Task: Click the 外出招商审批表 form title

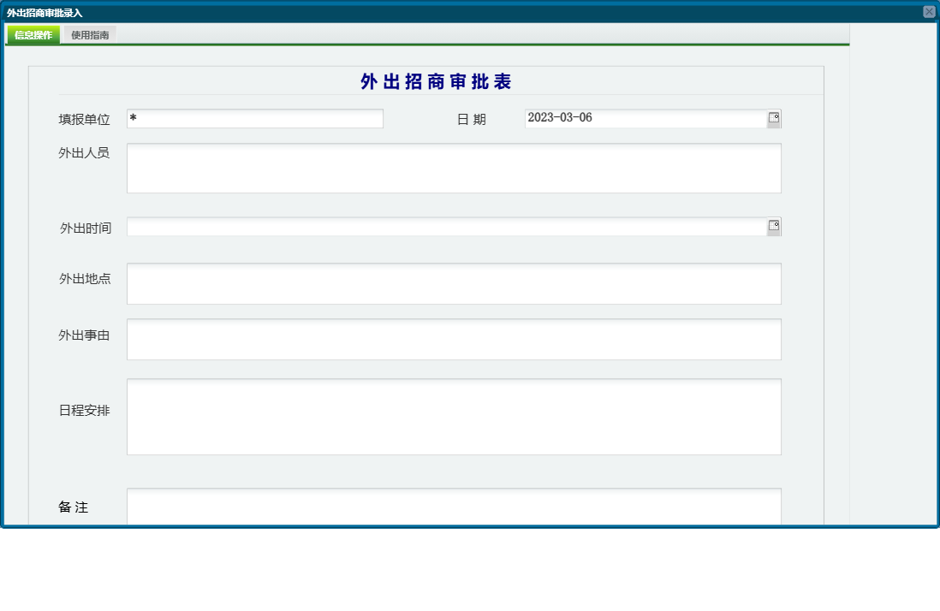Action: coord(436,81)
